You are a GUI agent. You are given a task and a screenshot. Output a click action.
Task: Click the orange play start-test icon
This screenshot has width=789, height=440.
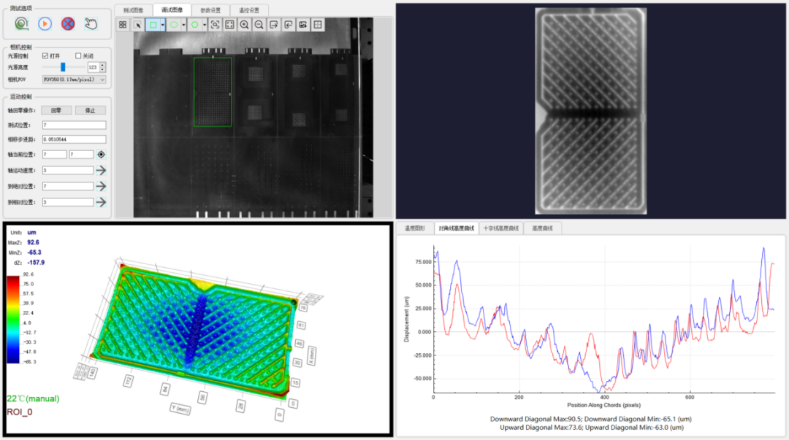pos(45,23)
